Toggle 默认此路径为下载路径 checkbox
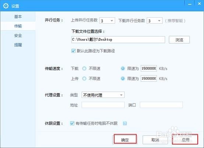This screenshot has width=204, height=148. tap(73, 51)
